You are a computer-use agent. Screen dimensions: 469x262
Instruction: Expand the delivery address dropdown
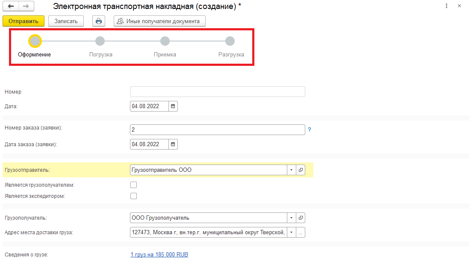(x=291, y=233)
